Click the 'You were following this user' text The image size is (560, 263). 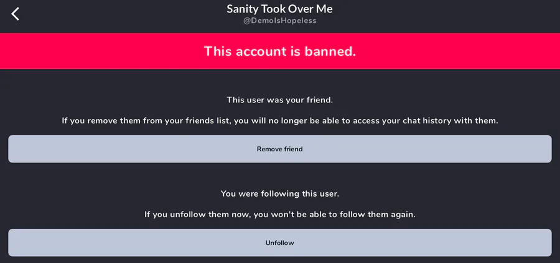point(279,194)
